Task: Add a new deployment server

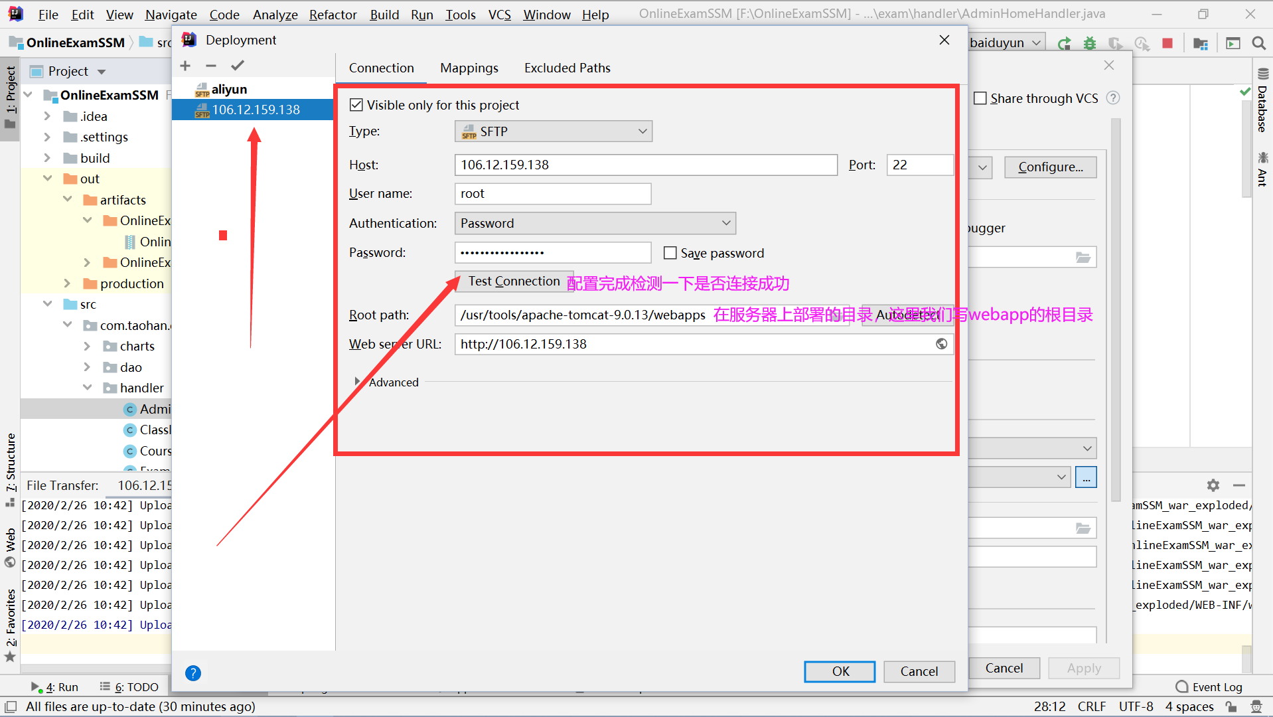Action: click(185, 66)
